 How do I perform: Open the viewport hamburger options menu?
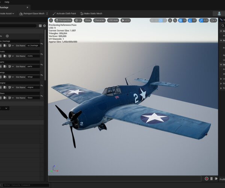point(51,20)
